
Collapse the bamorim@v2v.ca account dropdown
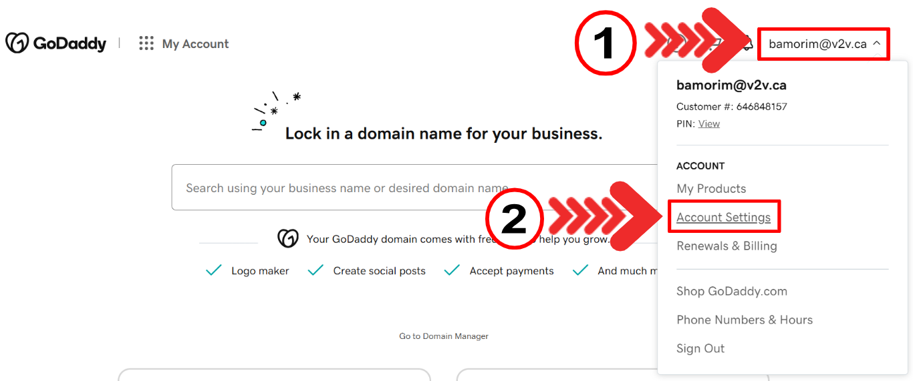817,44
